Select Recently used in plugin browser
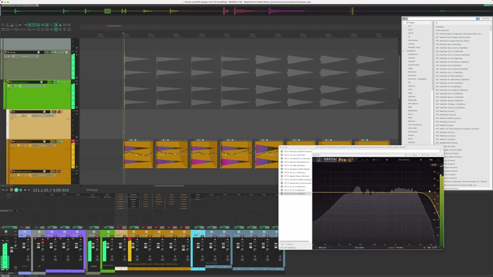493x277 pixels. (414, 47)
